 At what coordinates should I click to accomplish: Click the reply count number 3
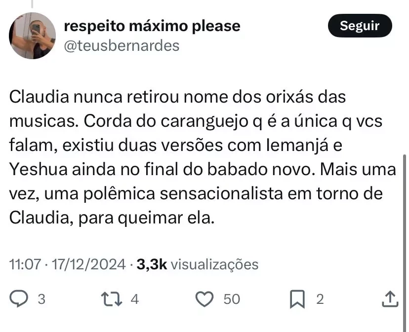pos(41,299)
